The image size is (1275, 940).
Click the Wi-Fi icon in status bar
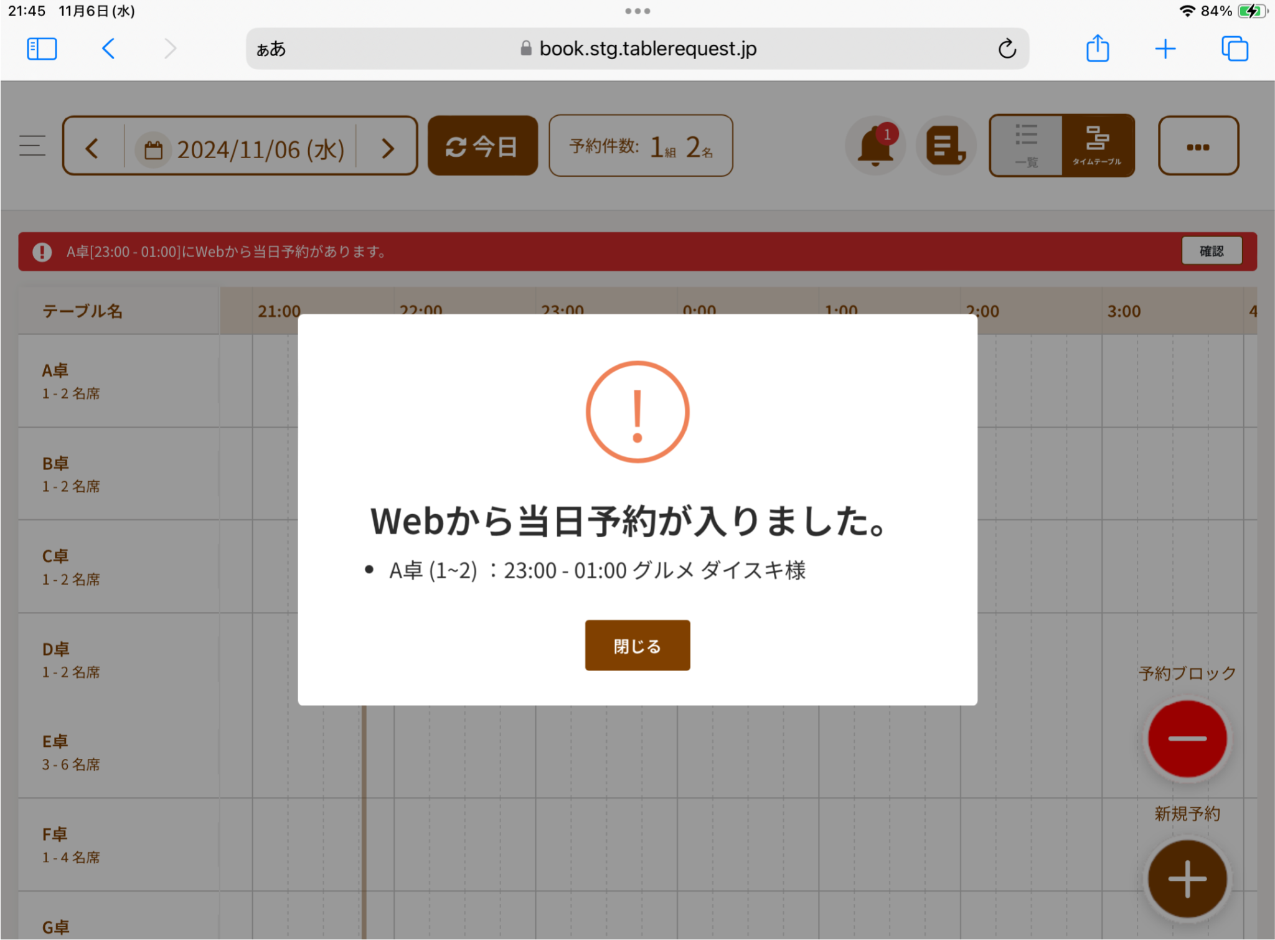coord(1187,11)
